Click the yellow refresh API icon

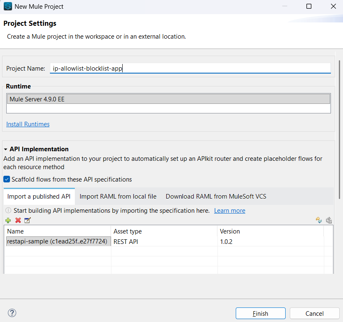[319, 221]
